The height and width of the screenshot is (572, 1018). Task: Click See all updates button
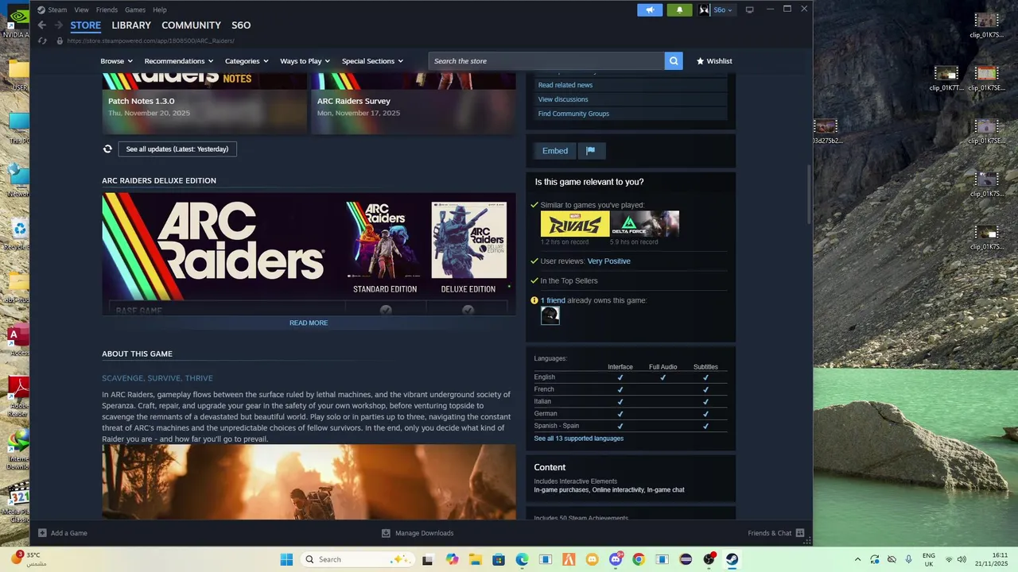[177, 149]
